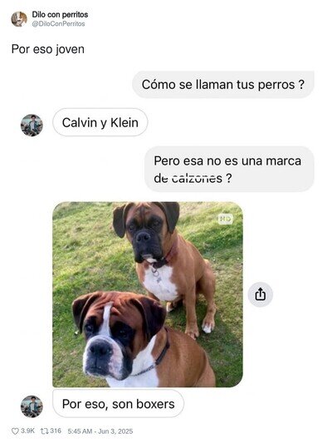Screen dimensions: 332x443
Task: Select the 'Calvin y Klein' message bubble
Action: [x=100, y=122]
